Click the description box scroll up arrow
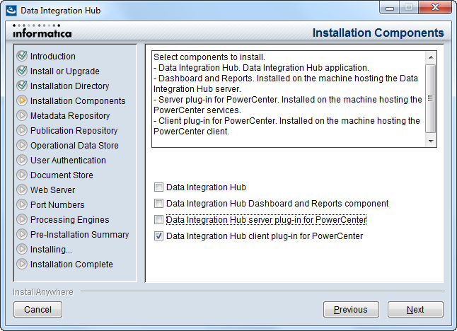Screen dimensions: 457x331 point(431,57)
